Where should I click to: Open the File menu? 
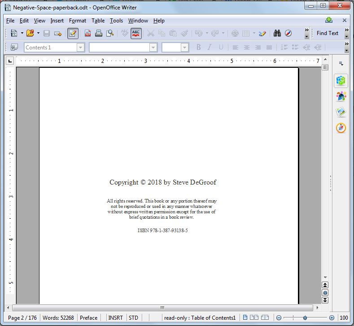click(10, 21)
